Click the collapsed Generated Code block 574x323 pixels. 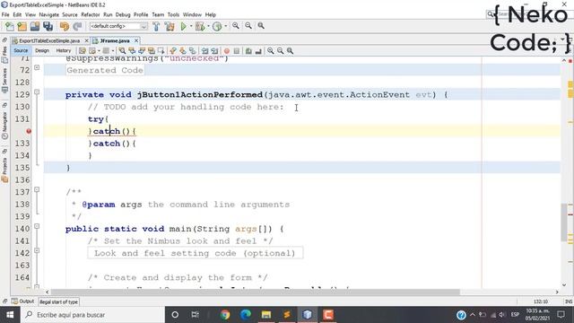105,70
